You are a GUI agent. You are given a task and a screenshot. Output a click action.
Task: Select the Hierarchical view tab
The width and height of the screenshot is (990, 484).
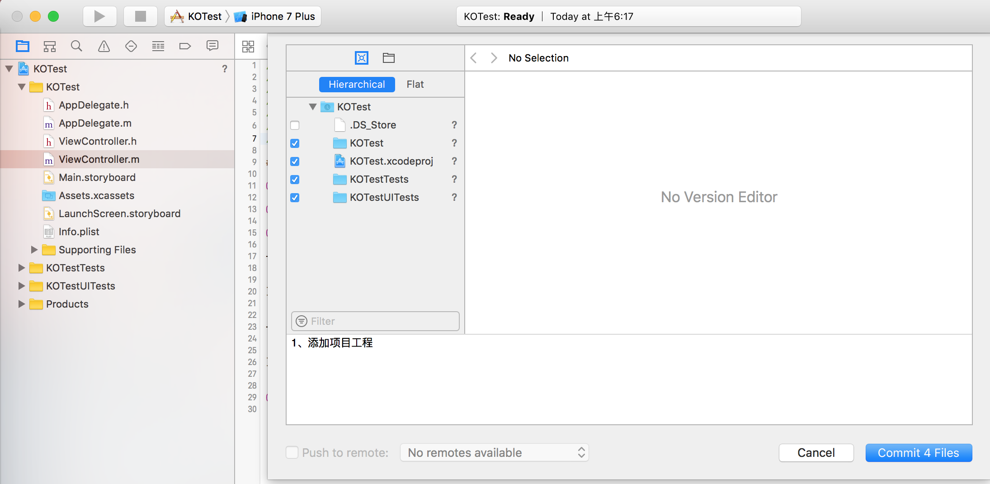pos(357,84)
